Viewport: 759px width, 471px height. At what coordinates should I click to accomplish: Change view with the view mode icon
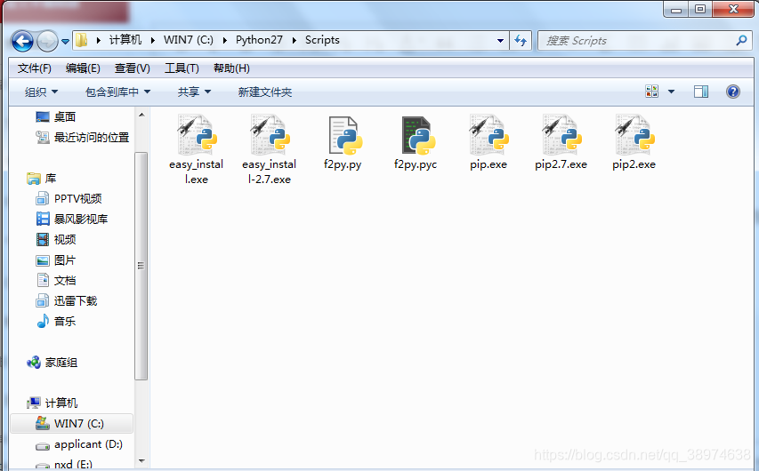(x=652, y=92)
